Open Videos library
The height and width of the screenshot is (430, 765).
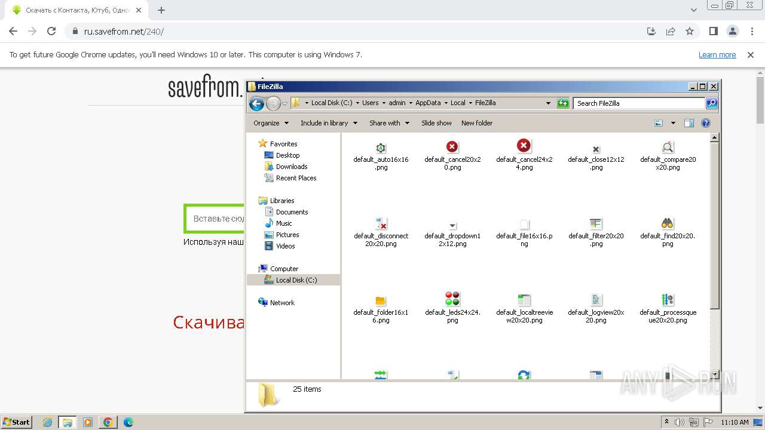(285, 246)
